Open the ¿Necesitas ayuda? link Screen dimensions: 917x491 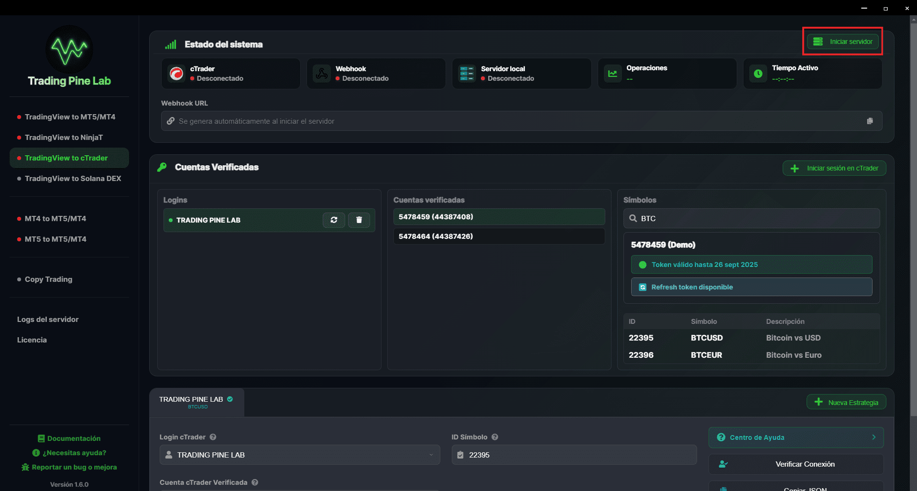(x=69, y=452)
